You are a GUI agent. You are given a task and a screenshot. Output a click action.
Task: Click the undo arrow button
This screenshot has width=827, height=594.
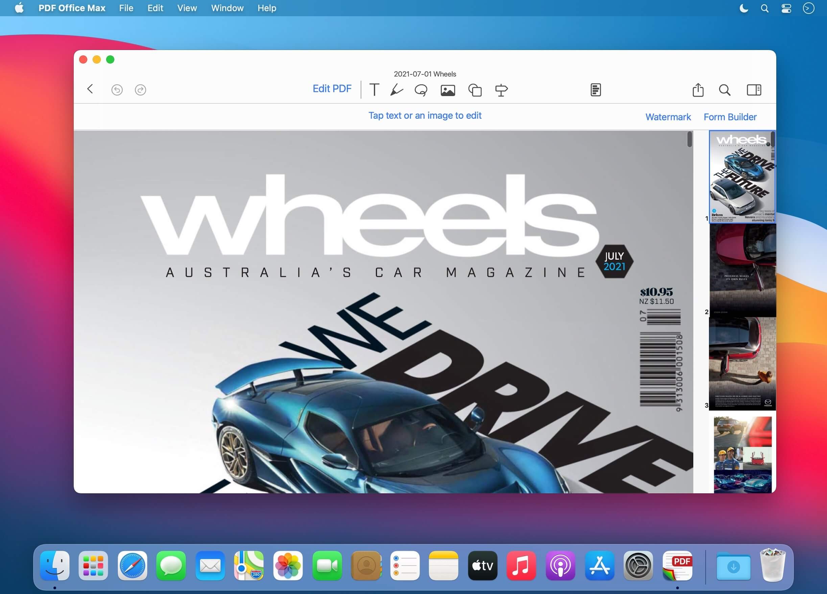(117, 90)
